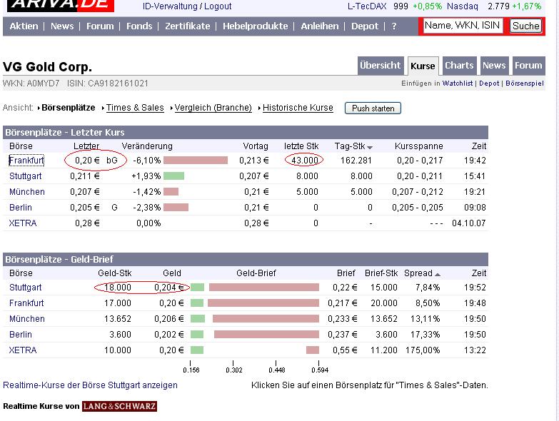
Task: Select the Börsenplätze view
Action: 68,108
